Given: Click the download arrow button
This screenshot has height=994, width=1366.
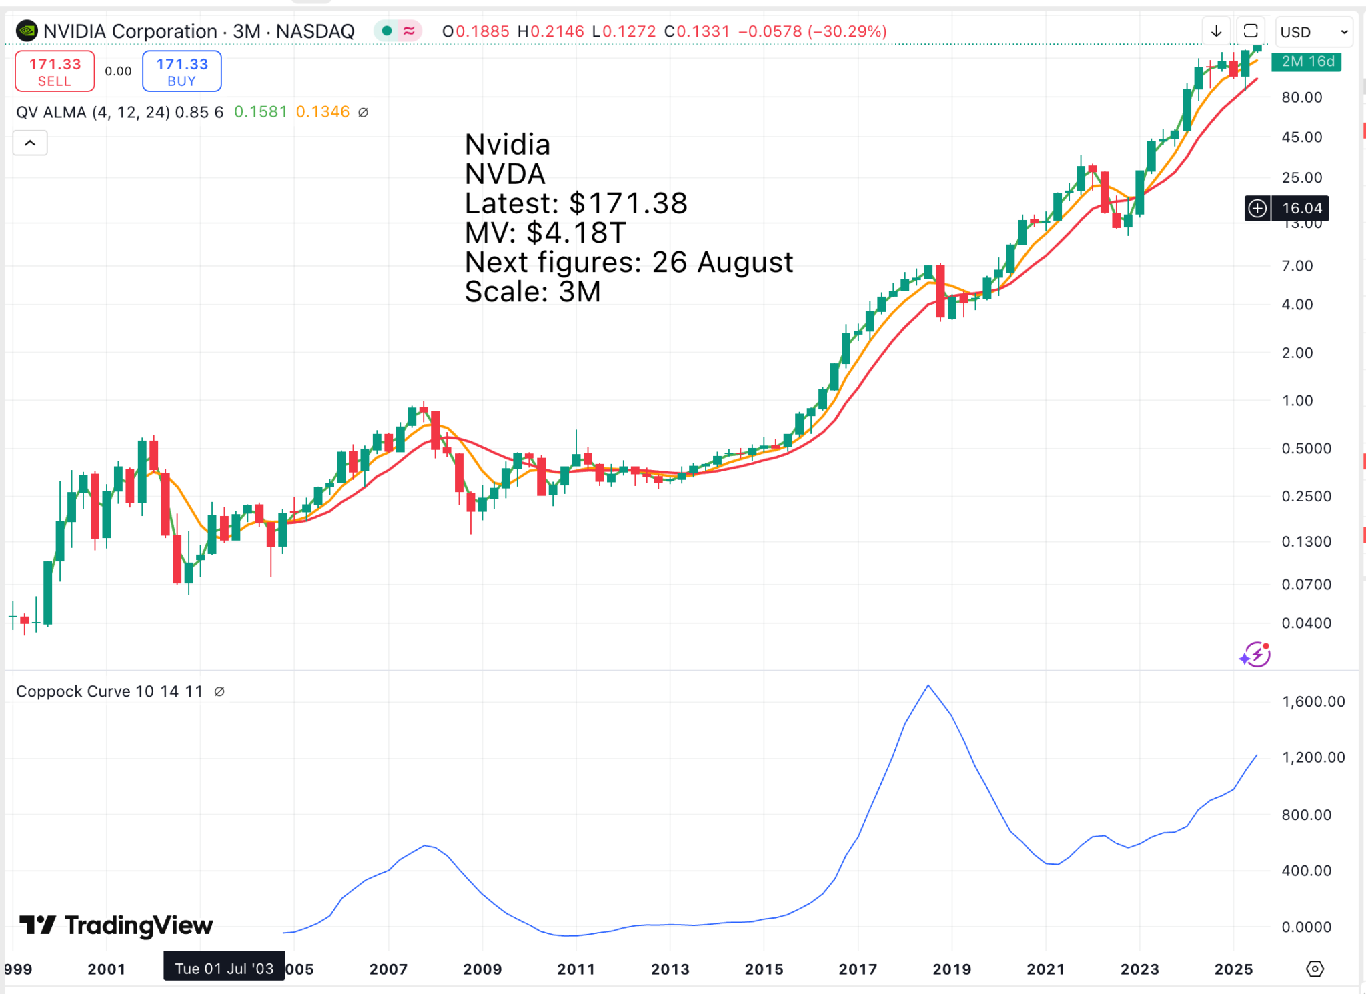Looking at the screenshot, I should [x=1216, y=31].
